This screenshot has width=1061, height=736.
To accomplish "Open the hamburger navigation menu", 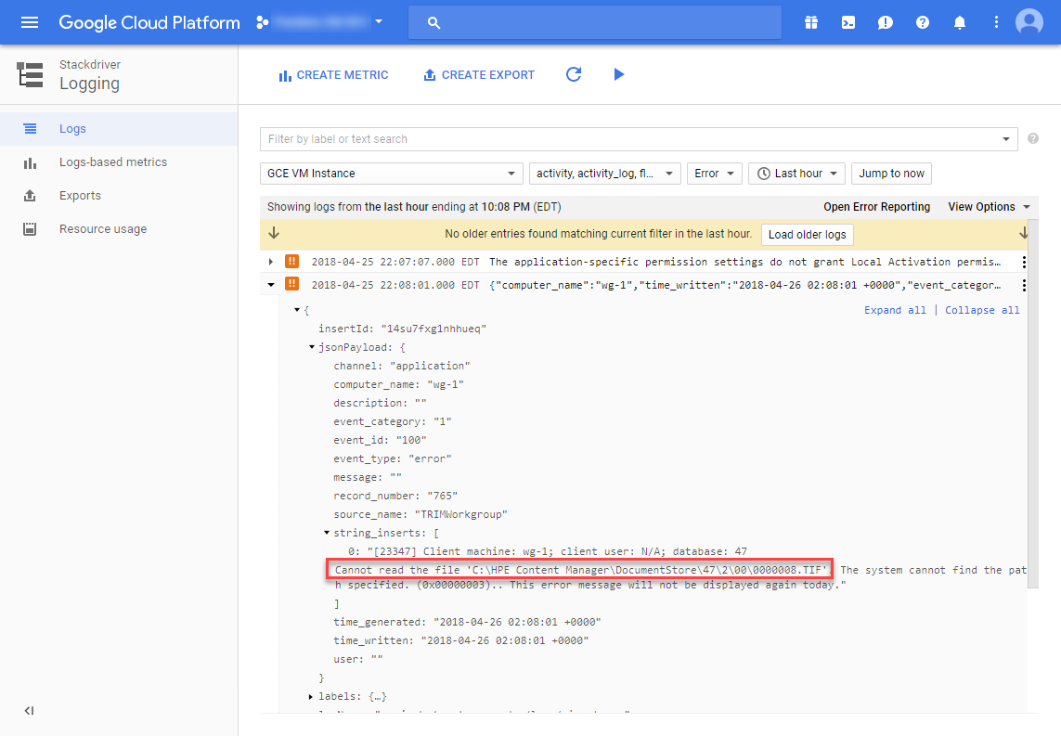I will pos(29,22).
